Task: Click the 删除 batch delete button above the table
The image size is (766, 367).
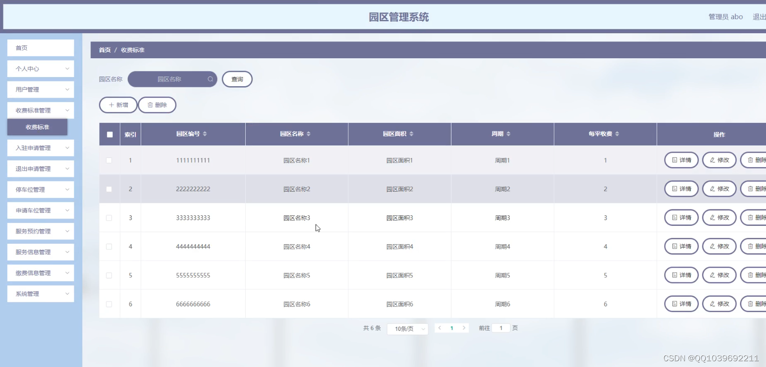Action: click(157, 105)
